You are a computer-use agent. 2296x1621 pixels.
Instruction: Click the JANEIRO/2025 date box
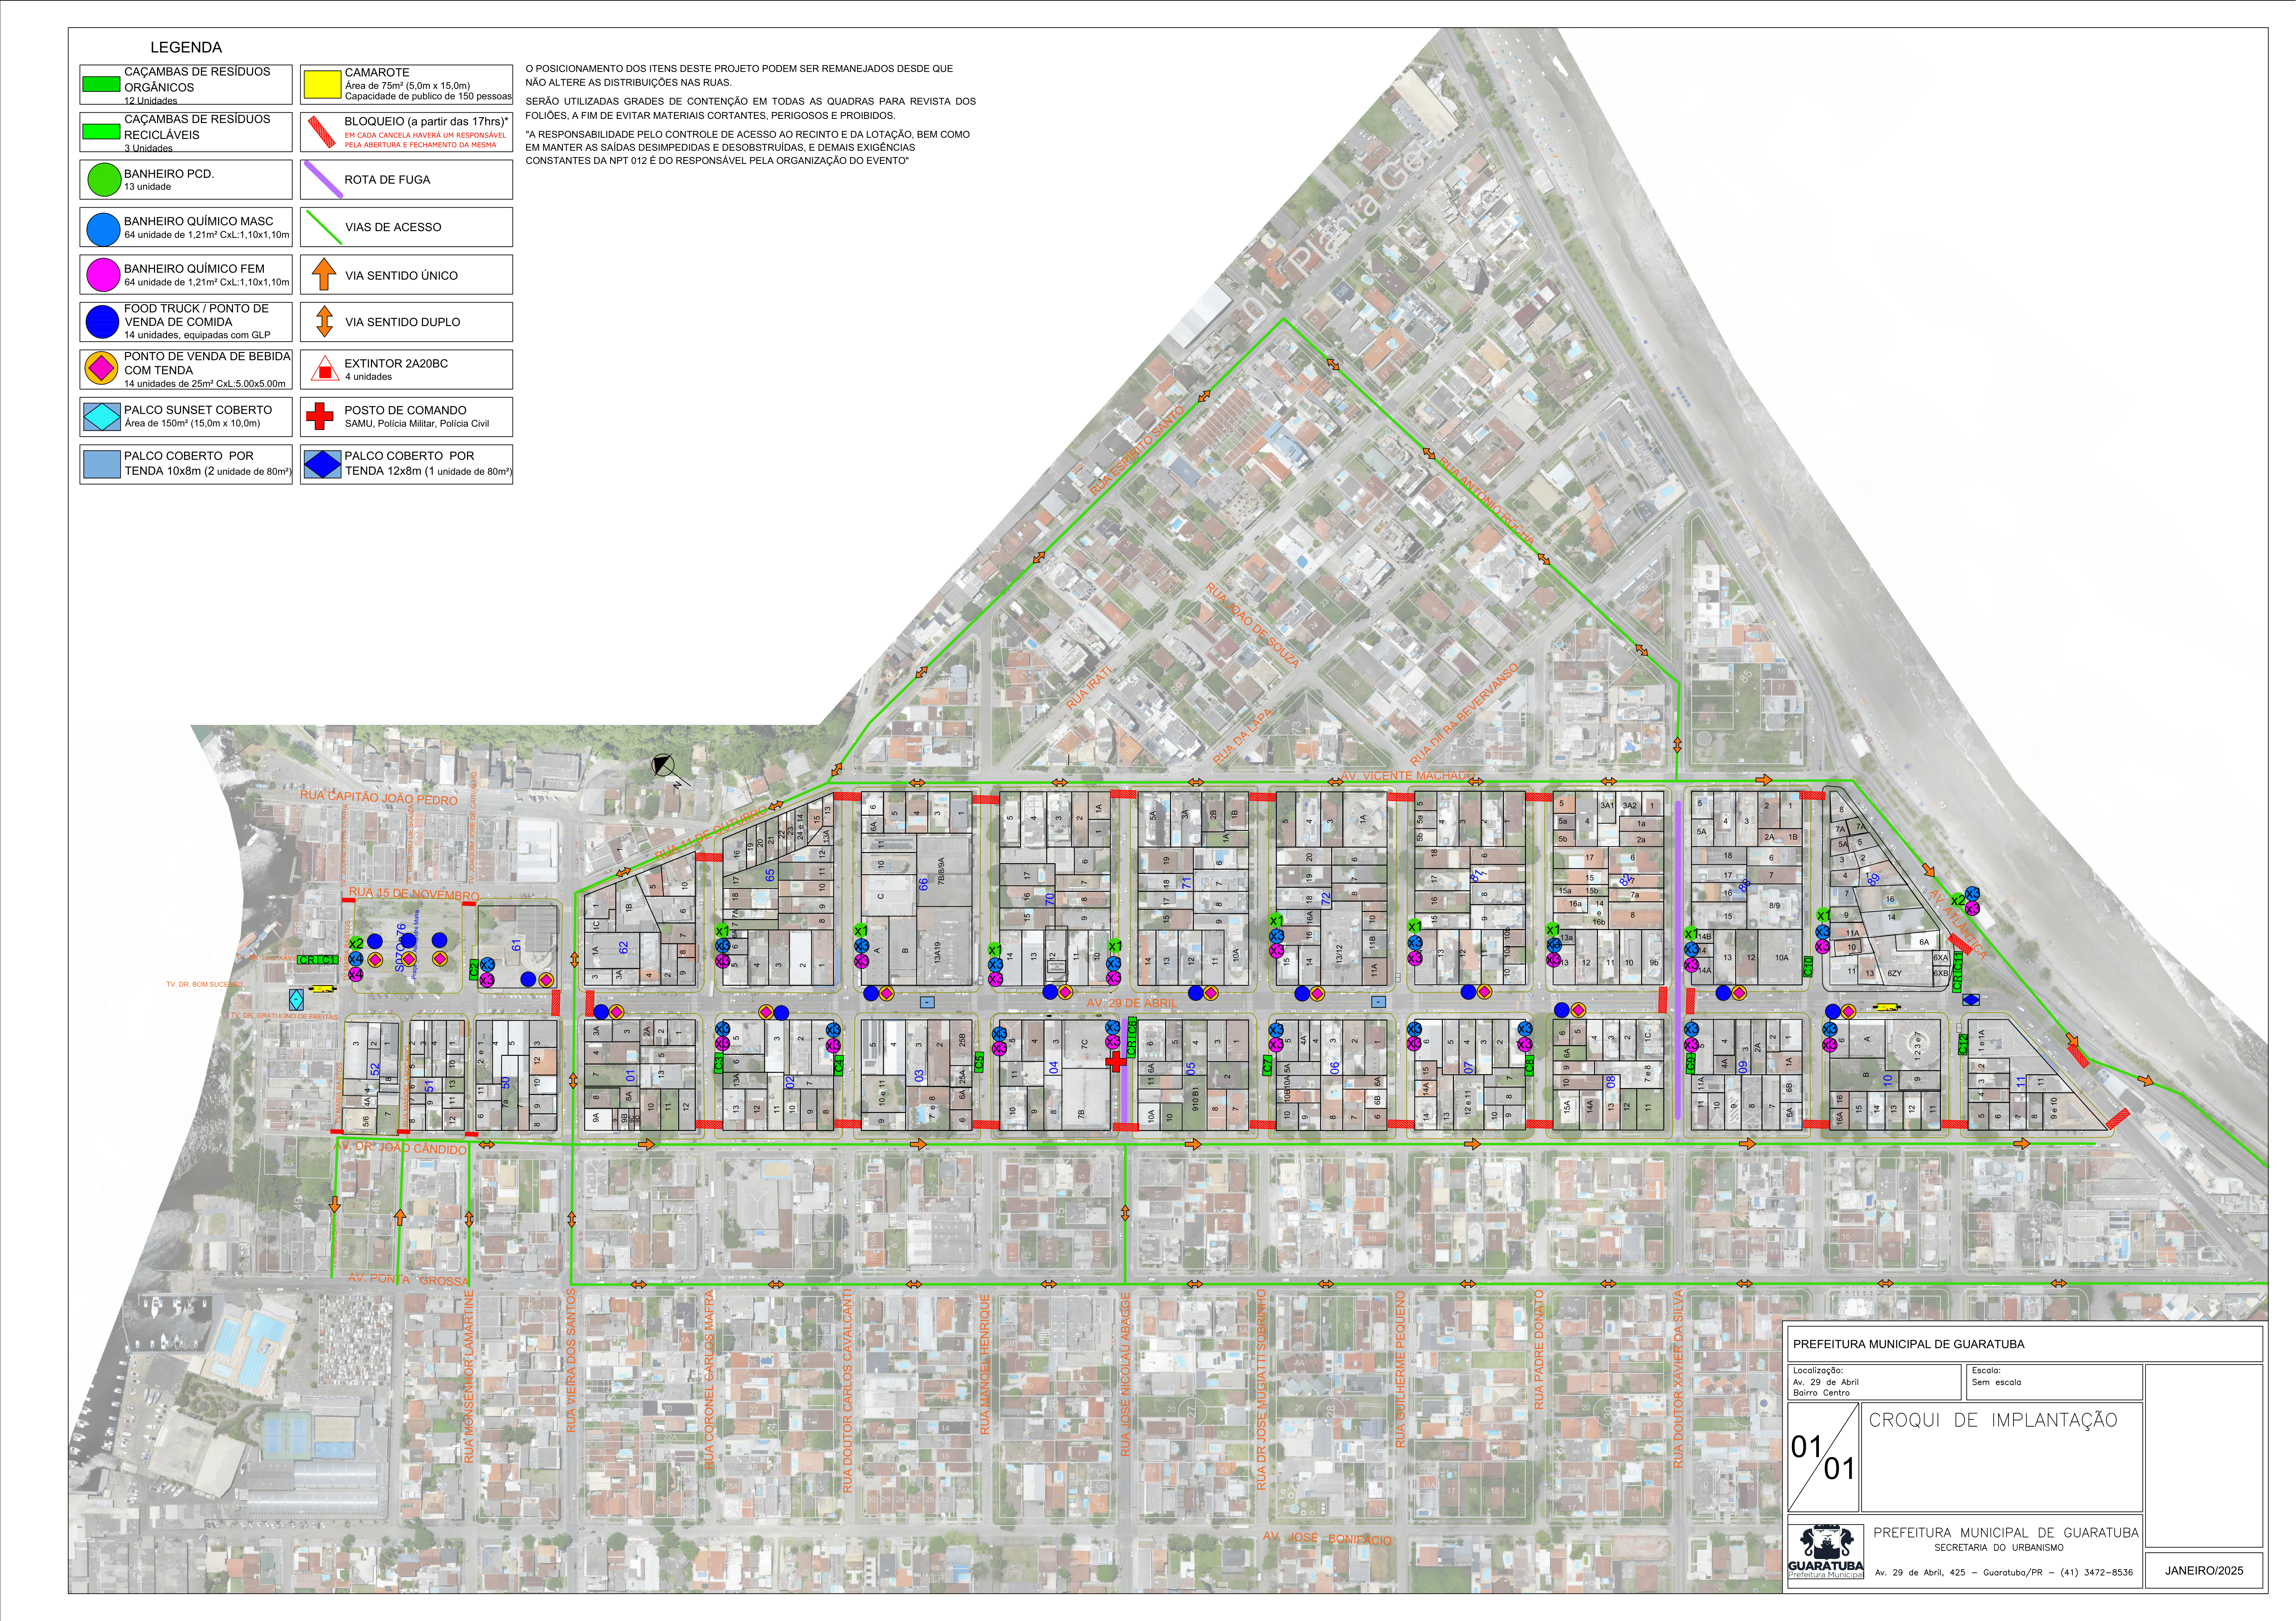coord(2204,1570)
